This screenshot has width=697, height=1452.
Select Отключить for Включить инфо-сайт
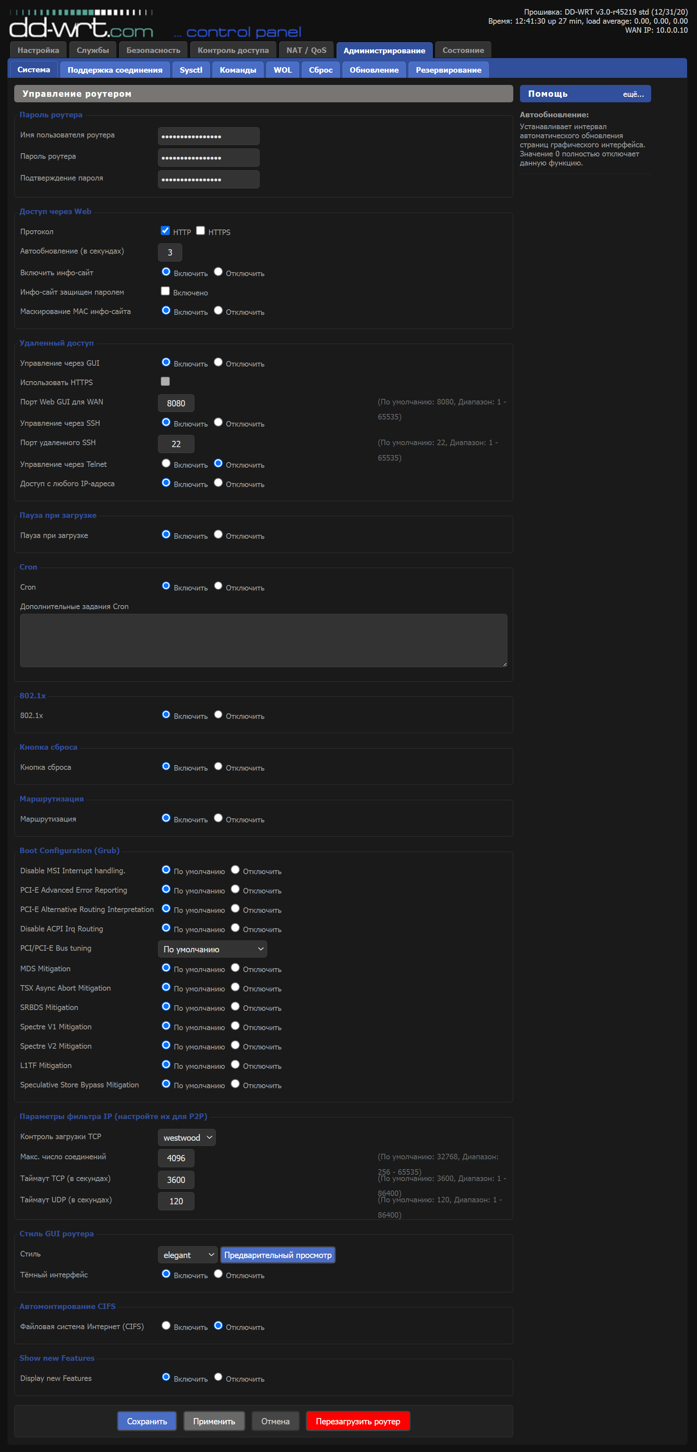[218, 272]
